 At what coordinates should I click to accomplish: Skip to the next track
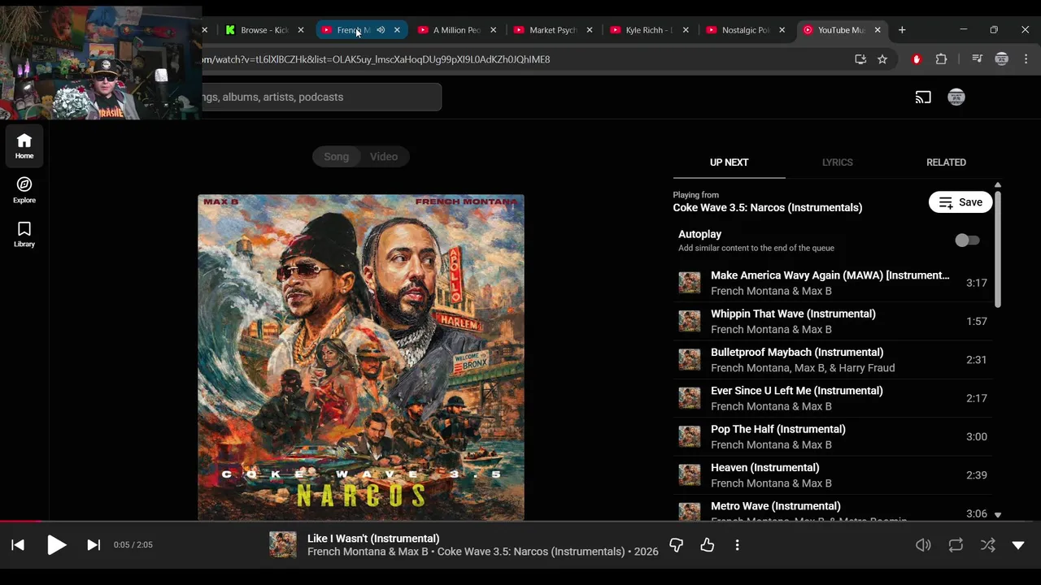click(94, 545)
